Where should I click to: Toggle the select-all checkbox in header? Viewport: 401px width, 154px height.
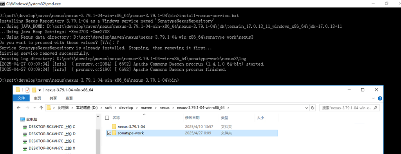pyautogui.click(x=107, y=118)
